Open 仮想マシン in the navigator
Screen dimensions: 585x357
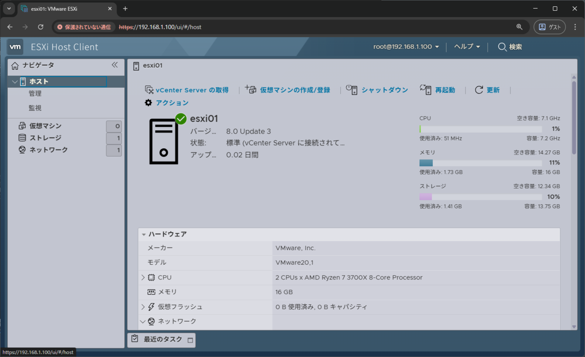point(45,126)
